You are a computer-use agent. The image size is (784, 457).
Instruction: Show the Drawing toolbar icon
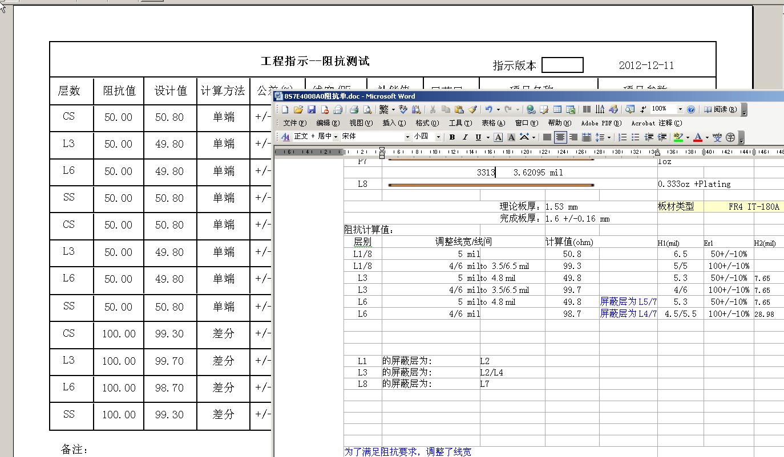(x=613, y=109)
